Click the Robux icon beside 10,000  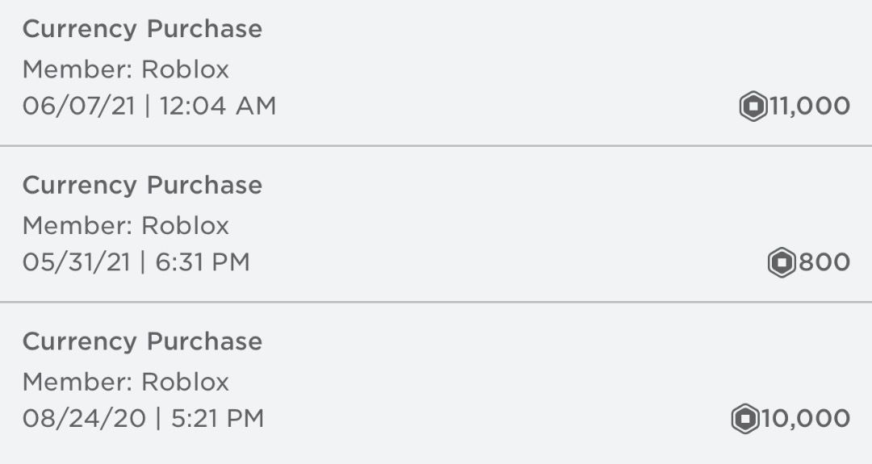(745, 419)
